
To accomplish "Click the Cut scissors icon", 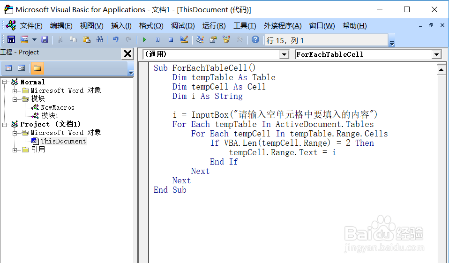I will tap(60, 39).
